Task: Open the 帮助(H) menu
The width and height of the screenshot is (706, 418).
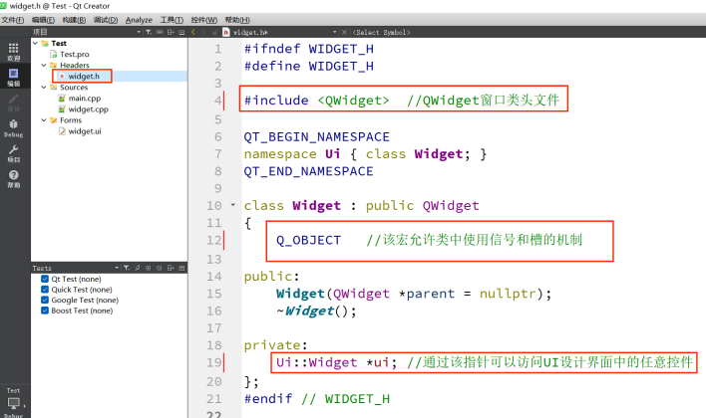Action: pyautogui.click(x=237, y=20)
